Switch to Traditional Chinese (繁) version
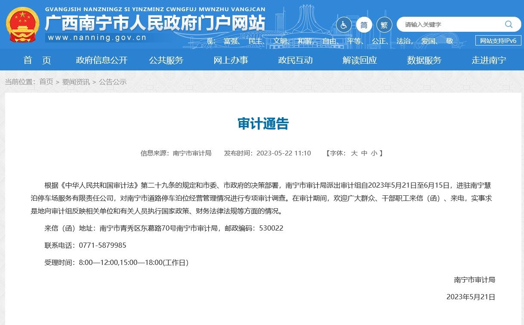524x325 pixels. point(384,25)
